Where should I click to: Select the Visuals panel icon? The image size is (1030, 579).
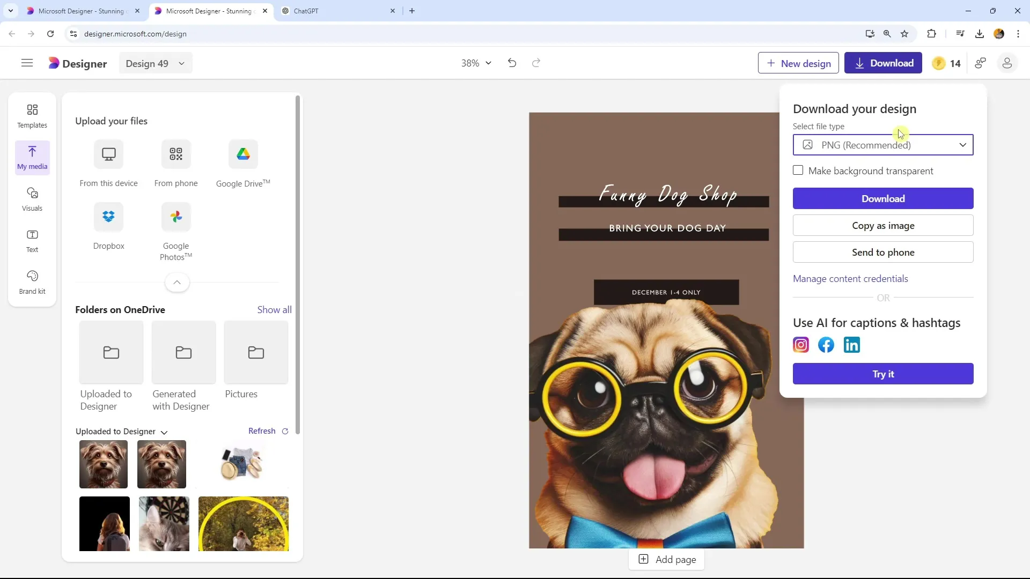[32, 198]
